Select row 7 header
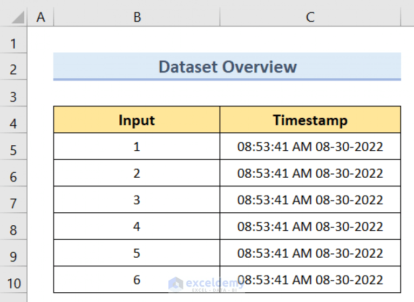The image size is (414, 302). point(13,200)
